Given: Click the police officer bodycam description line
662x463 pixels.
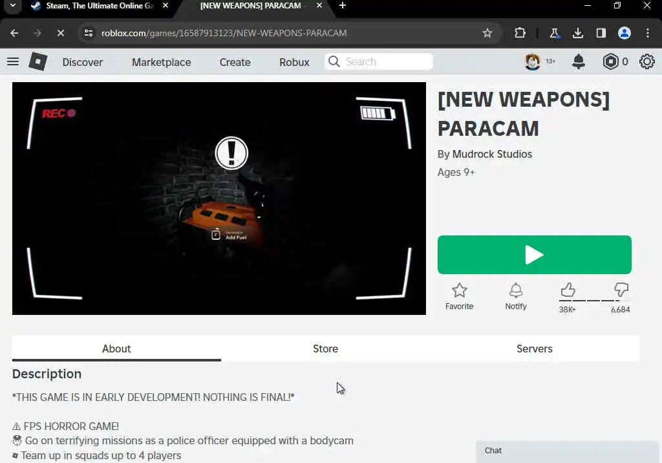Looking at the screenshot, I should point(183,440).
